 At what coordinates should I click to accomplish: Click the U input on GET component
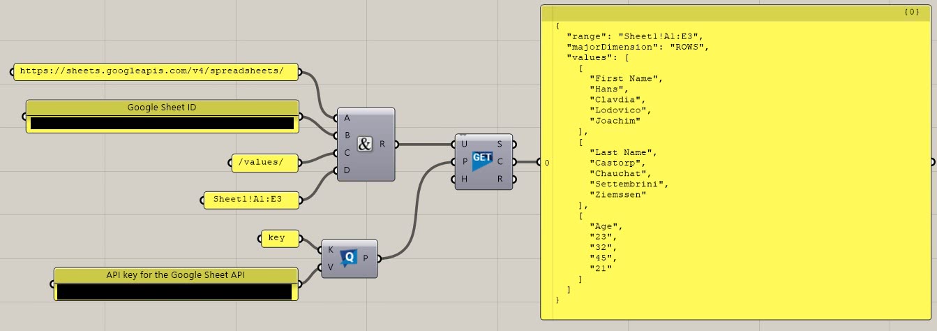[464, 145]
